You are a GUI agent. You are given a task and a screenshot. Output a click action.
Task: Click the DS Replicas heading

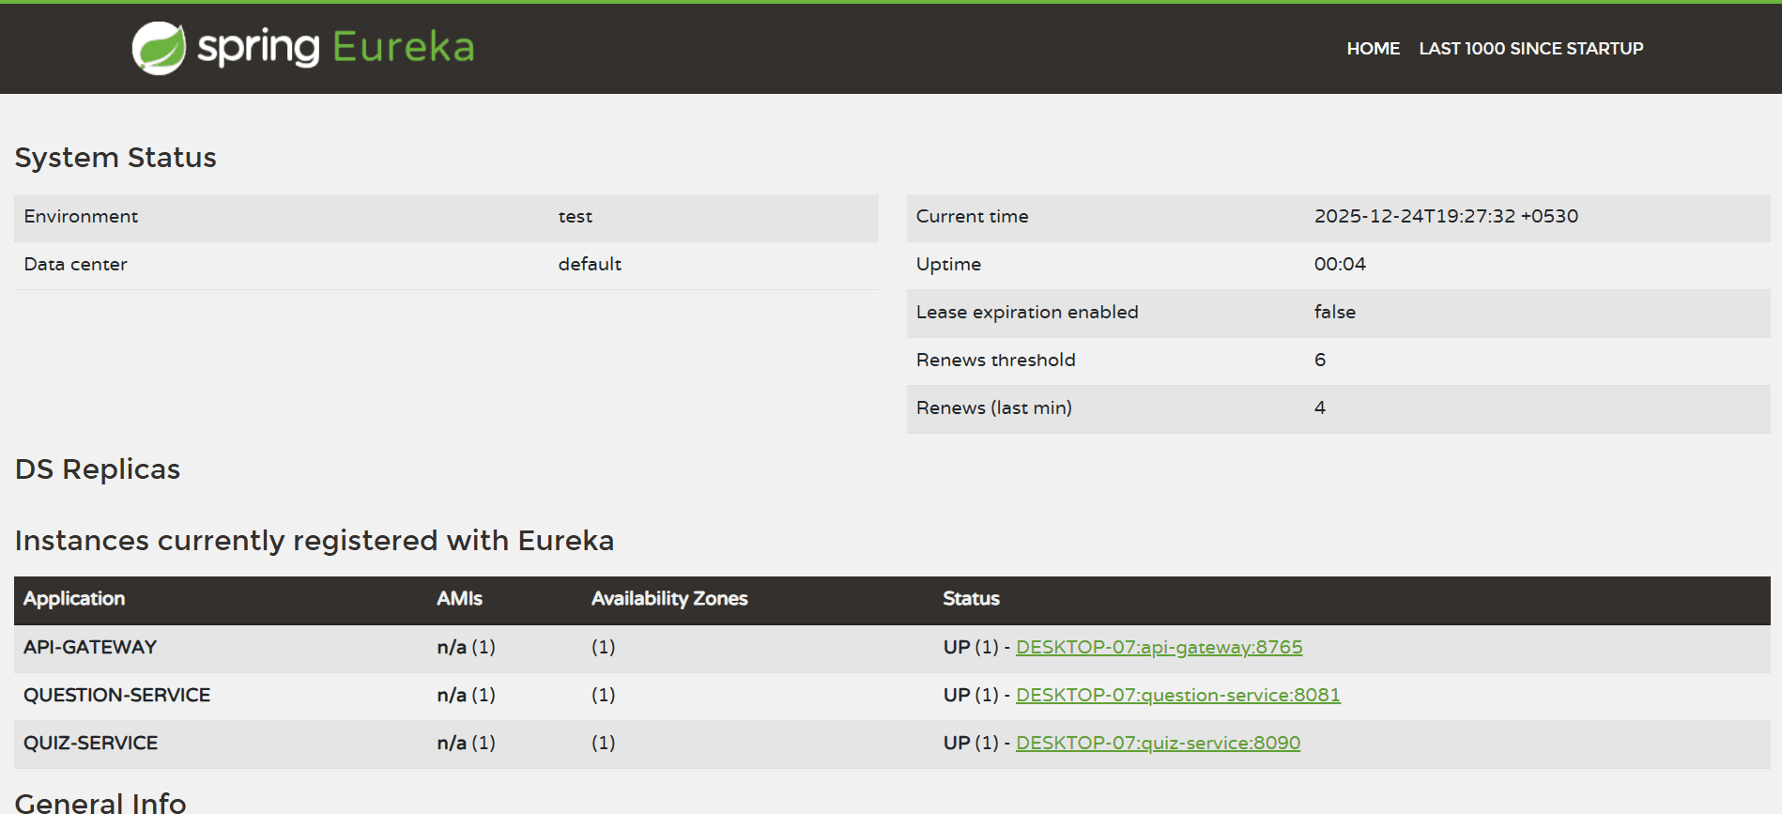(98, 469)
